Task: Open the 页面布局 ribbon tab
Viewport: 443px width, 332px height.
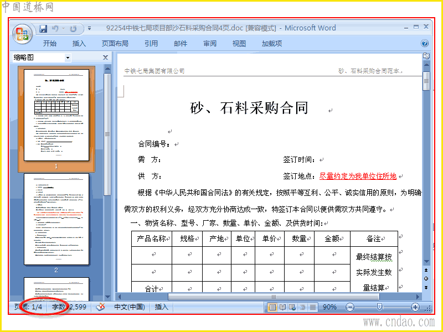Action: point(115,44)
